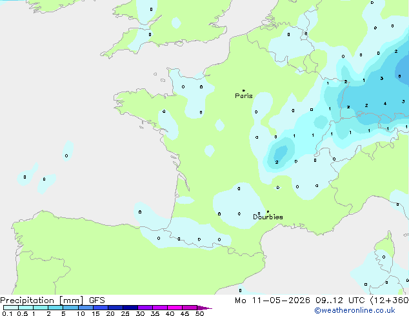Click the legend label '25'
409x316 pixels.
coord(125,313)
